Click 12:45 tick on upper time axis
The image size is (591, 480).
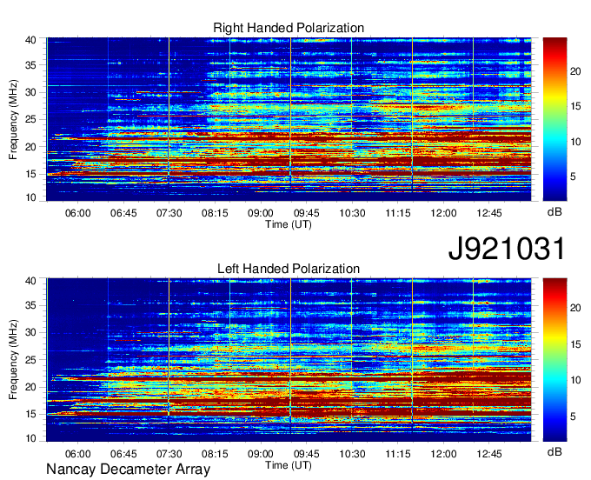[x=488, y=213]
